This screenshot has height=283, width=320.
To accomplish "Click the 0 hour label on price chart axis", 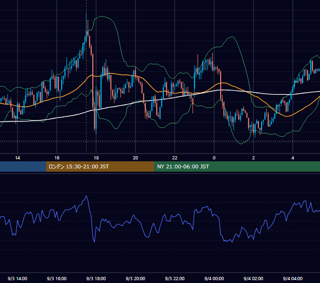I will click(214, 158).
